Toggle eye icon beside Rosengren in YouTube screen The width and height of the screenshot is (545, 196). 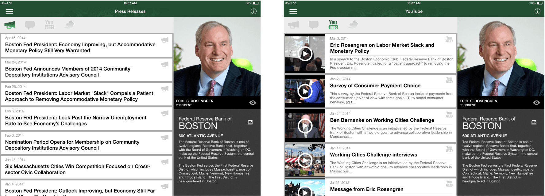coord(536,103)
